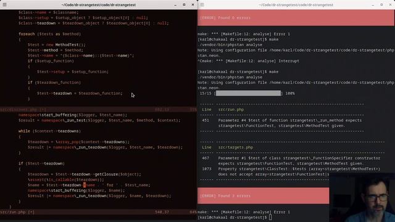Click the 'src/run.php [+]' status line

pos(99,212)
